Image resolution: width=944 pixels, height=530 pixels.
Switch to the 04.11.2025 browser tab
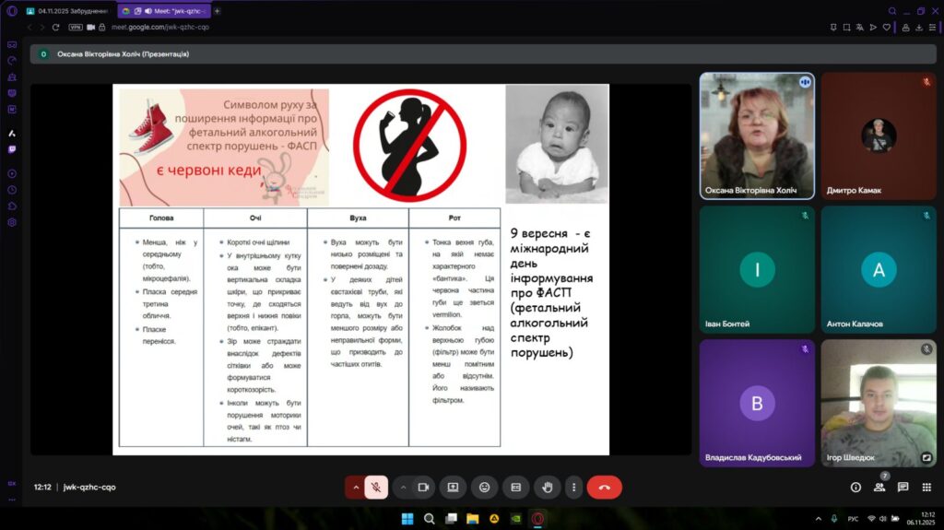pos(69,11)
